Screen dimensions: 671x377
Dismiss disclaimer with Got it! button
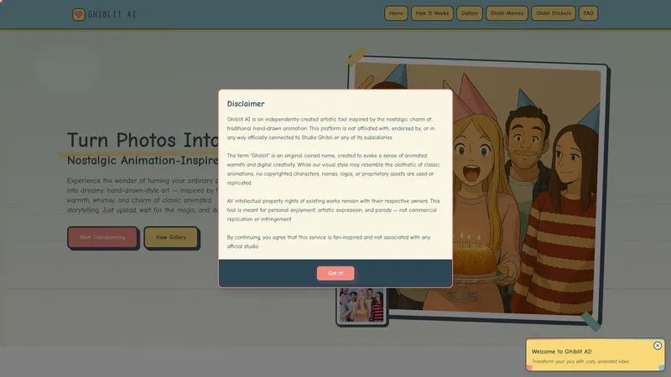click(335, 273)
